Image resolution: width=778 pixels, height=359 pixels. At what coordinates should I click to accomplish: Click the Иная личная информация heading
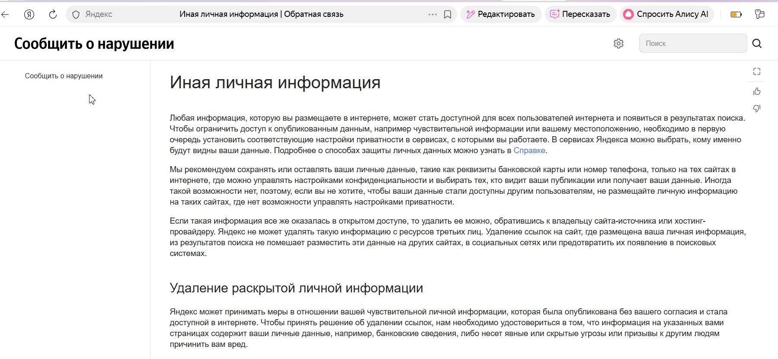275,82
